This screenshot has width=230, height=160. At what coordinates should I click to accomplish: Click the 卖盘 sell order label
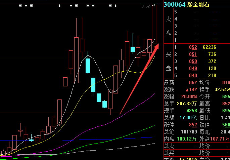tap(169, 26)
